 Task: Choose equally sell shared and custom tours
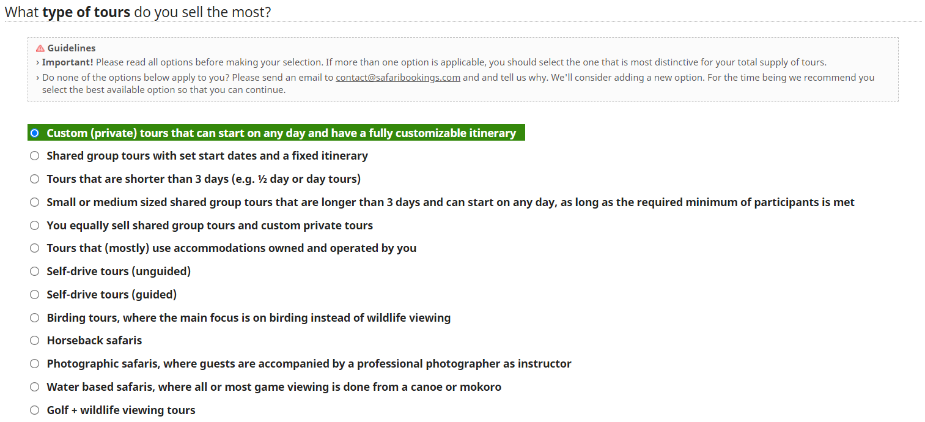point(35,226)
